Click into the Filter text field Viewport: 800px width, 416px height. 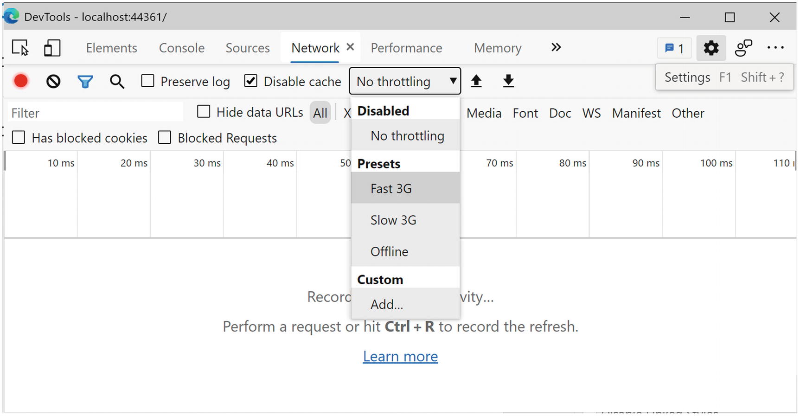(95, 113)
